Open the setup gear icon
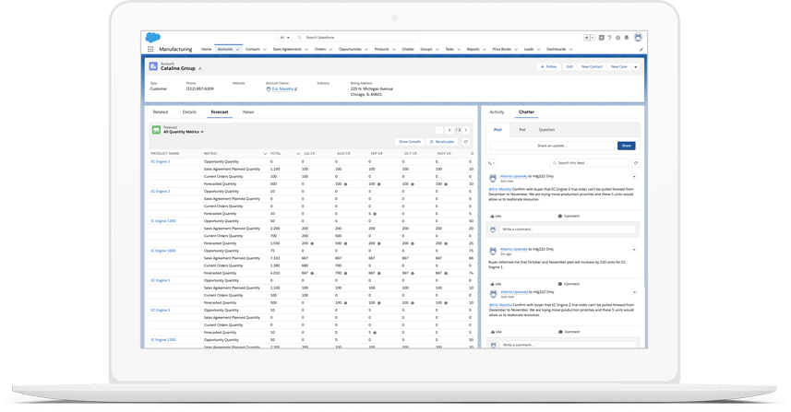Image resolution: width=791 pixels, height=412 pixels. click(618, 38)
